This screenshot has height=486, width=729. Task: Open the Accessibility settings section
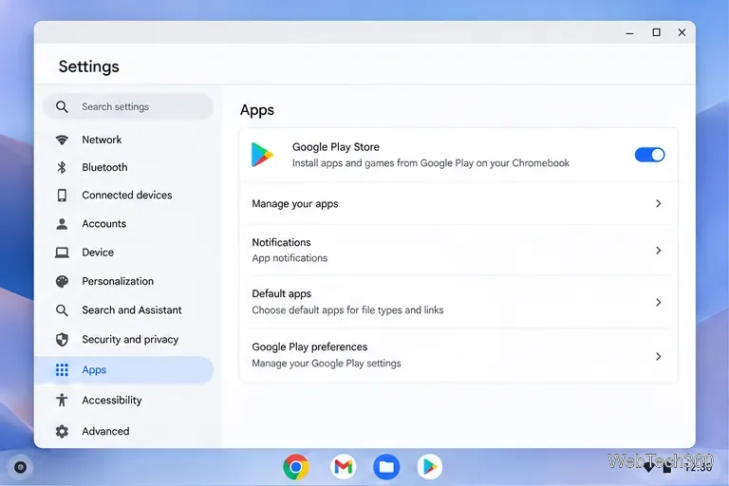(123, 400)
